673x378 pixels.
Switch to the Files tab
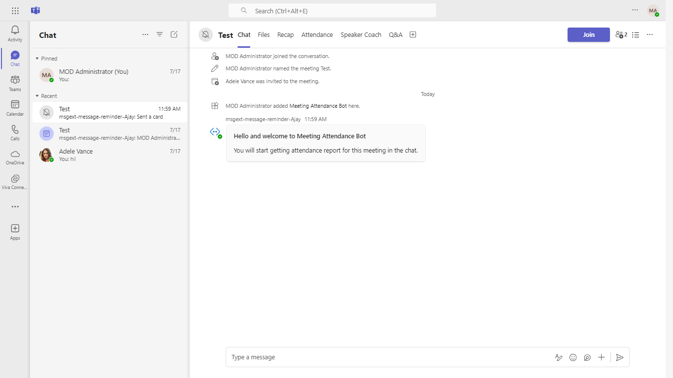pos(264,34)
